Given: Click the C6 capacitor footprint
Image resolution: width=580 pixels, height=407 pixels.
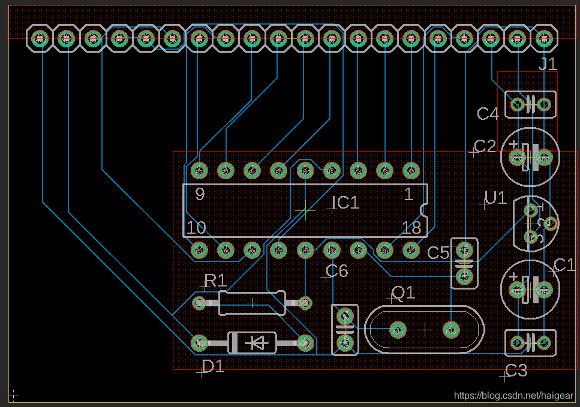Looking at the screenshot, I should [345, 329].
